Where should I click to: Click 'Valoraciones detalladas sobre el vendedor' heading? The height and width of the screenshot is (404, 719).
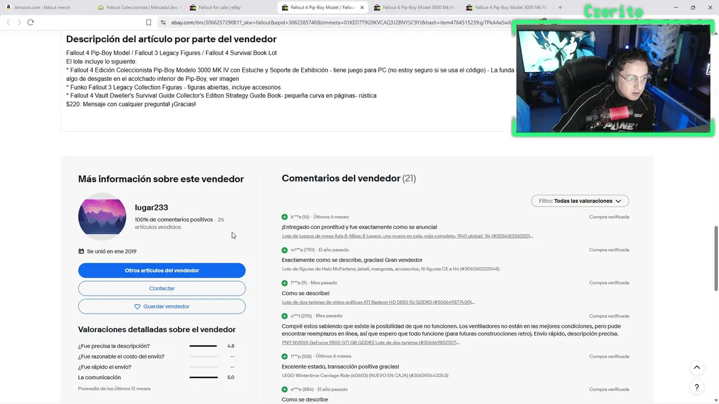coord(157,330)
